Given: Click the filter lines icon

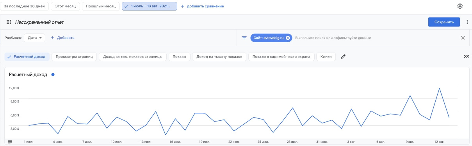Looking at the screenshot, I should point(244,38).
